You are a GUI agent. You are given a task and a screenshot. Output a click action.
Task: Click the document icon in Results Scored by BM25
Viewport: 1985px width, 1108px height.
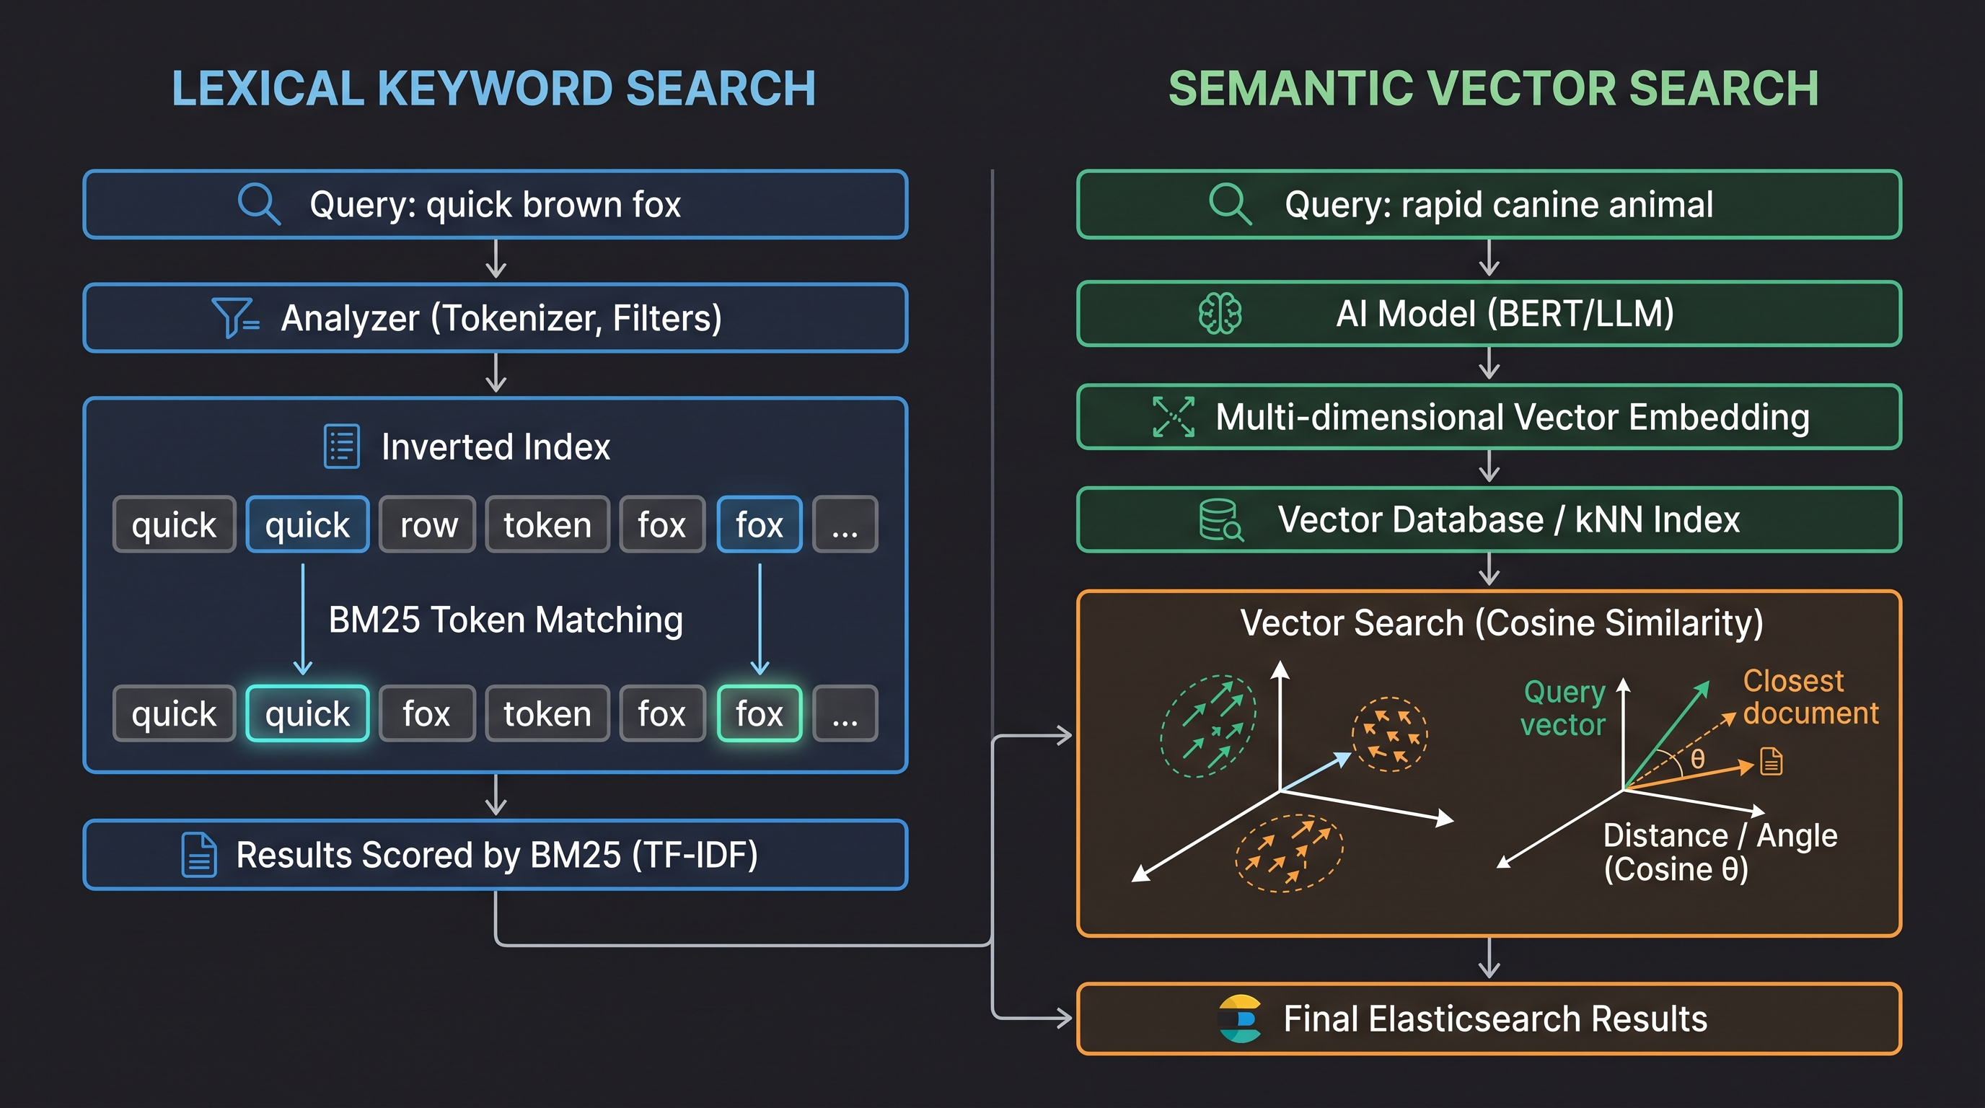coord(199,855)
